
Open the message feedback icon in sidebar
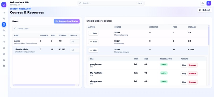pos(4,36)
